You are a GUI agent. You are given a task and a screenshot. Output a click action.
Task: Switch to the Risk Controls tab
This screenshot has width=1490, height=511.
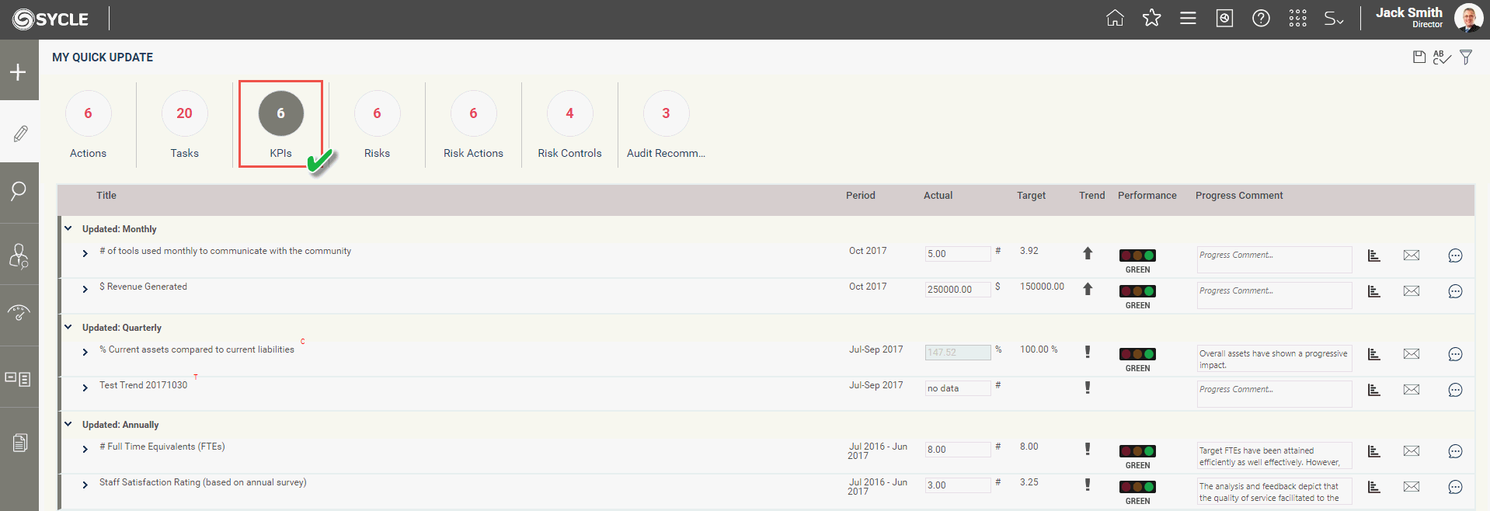click(569, 124)
